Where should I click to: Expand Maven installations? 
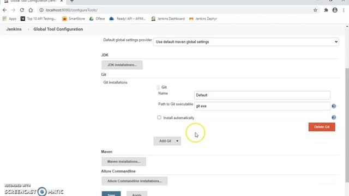(124, 162)
